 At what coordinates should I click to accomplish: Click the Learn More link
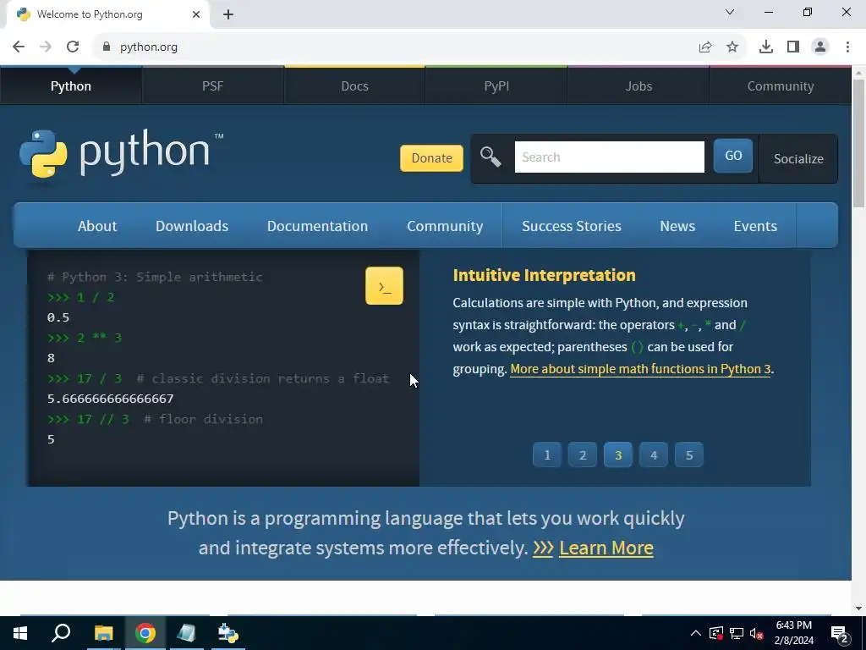pyautogui.click(x=606, y=548)
